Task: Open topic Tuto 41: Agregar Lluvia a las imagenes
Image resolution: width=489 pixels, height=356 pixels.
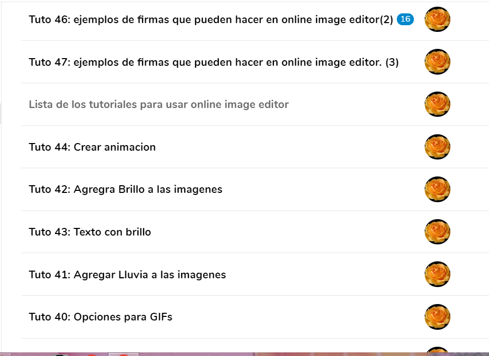Action: coord(127,275)
